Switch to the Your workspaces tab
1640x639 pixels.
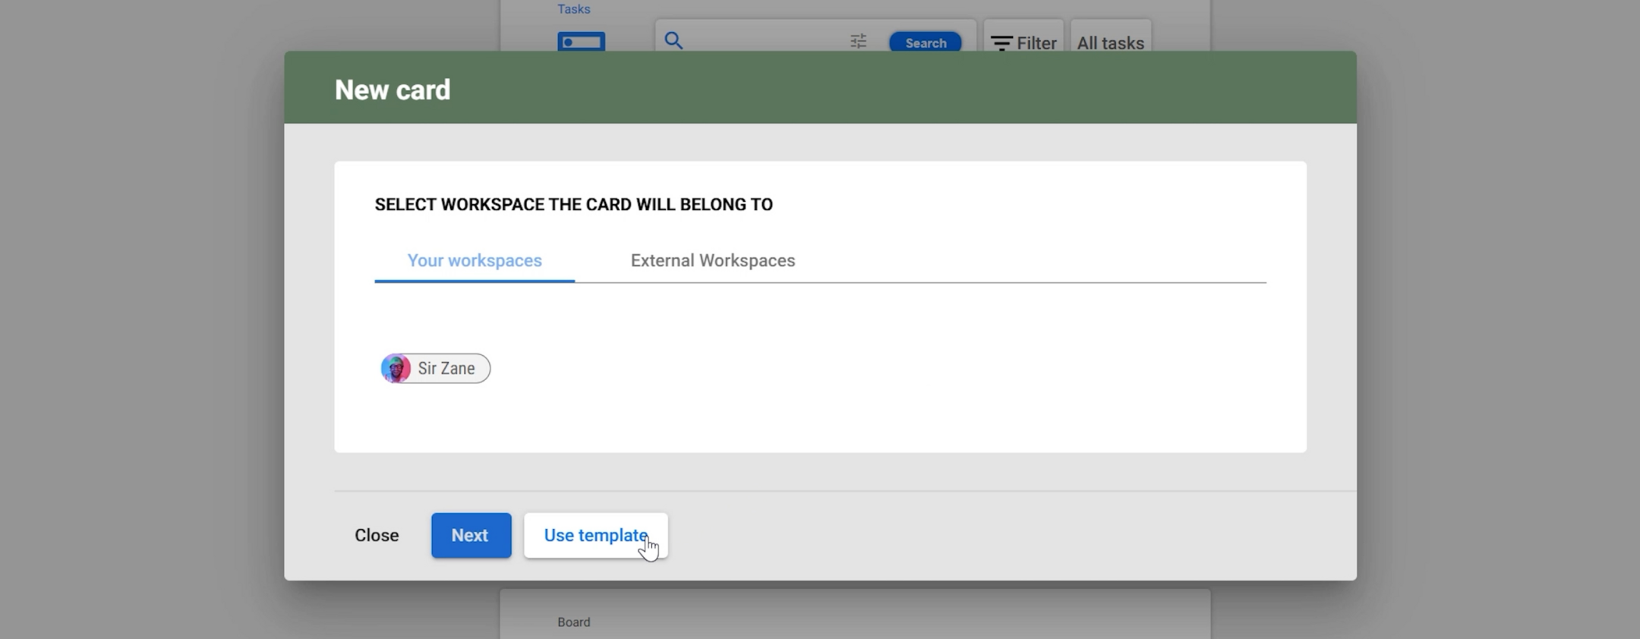pos(475,261)
